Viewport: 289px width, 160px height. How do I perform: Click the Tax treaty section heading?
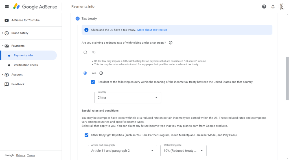point(89,19)
